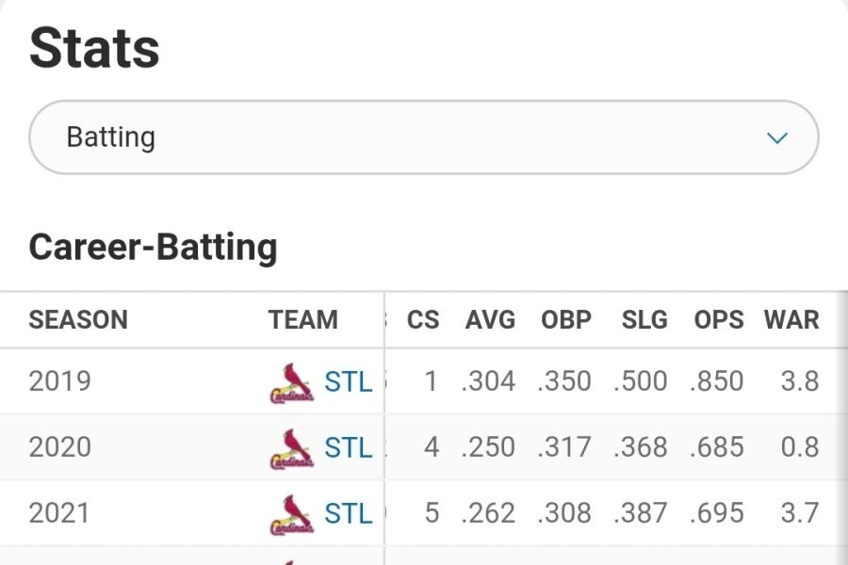Sort table by CS column

(423, 320)
